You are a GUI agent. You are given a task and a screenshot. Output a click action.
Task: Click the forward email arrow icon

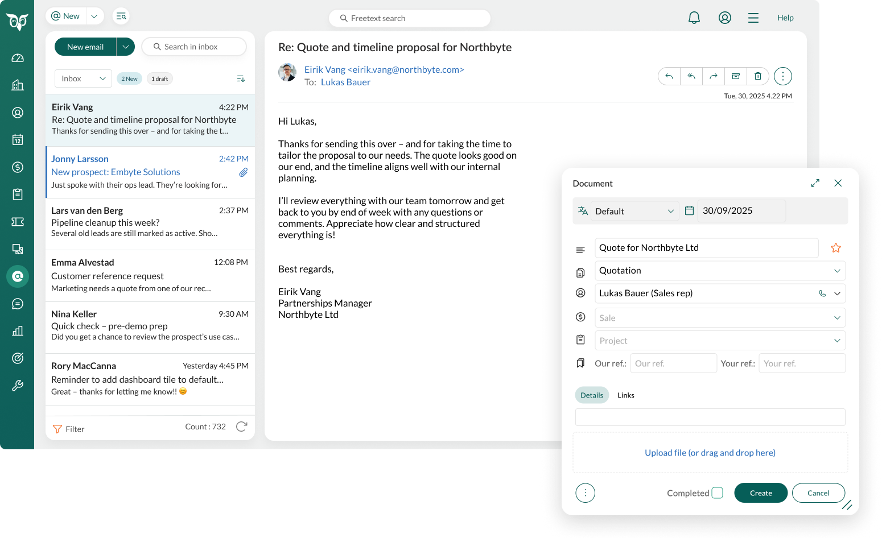click(714, 76)
